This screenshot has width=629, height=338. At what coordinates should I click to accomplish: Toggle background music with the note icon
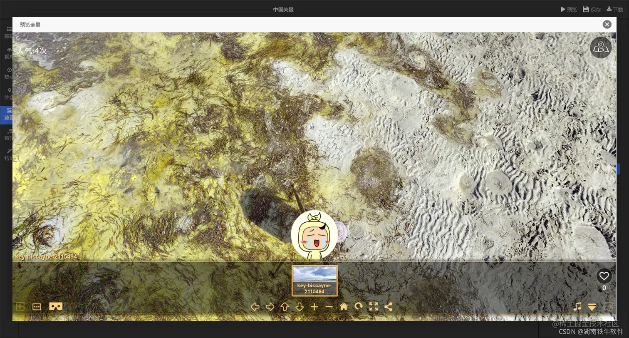(x=577, y=307)
